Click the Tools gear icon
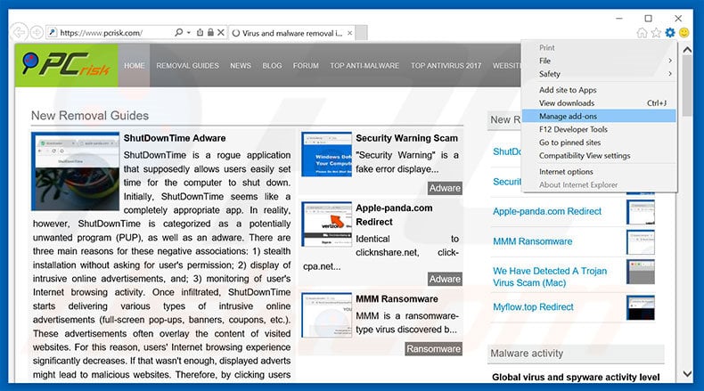The image size is (704, 391). click(670, 33)
